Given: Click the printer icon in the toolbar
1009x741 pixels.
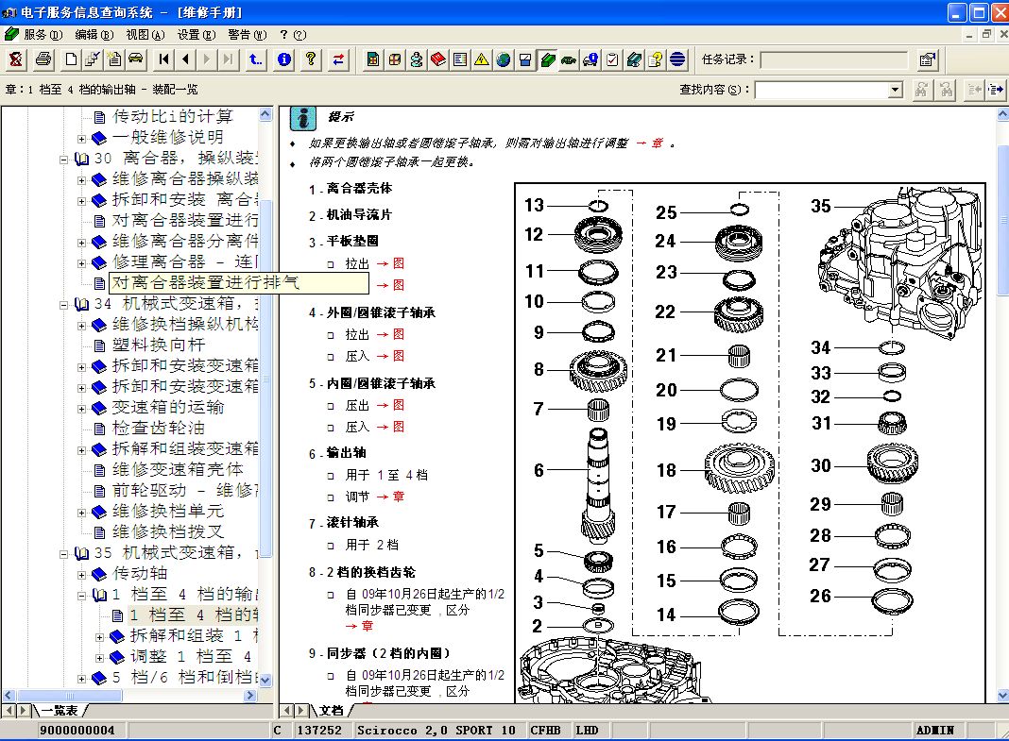Looking at the screenshot, I should point(43,59).
